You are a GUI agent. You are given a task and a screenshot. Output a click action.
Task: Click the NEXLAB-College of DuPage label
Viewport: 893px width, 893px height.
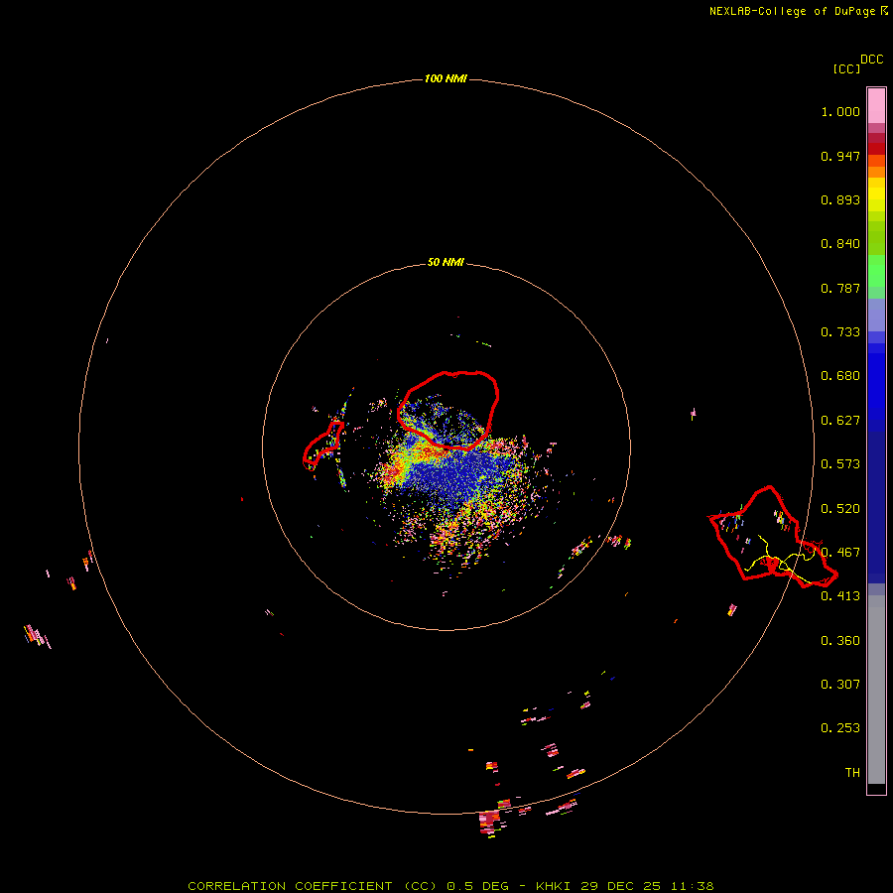pyautogui.click(x=792, y=11)
